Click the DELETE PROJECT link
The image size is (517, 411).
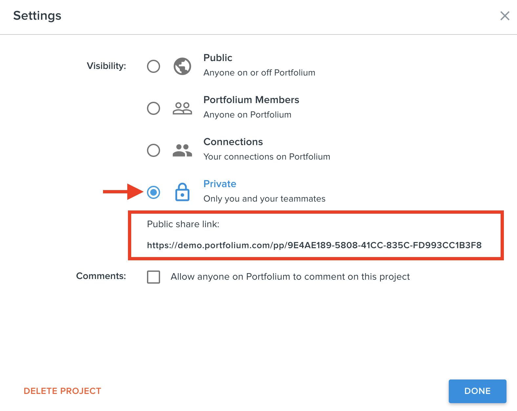[62, 391]
